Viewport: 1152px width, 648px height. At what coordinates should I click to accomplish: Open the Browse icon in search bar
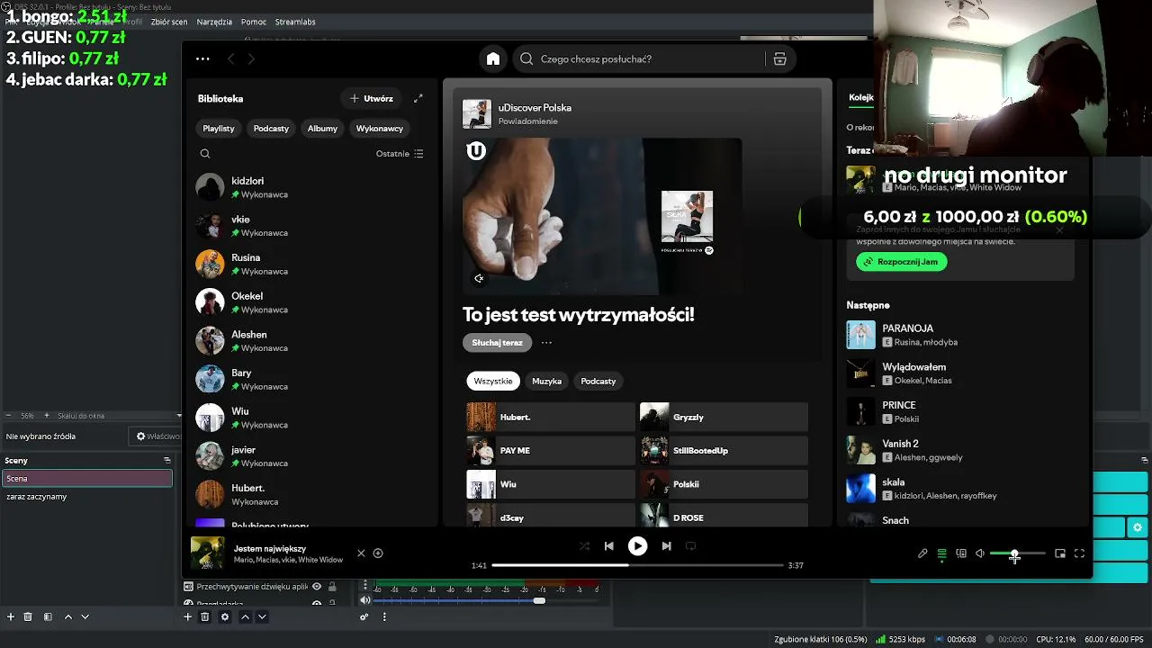click(x=779, y=59)
